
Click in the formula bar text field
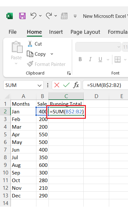(x=105, y=85)
